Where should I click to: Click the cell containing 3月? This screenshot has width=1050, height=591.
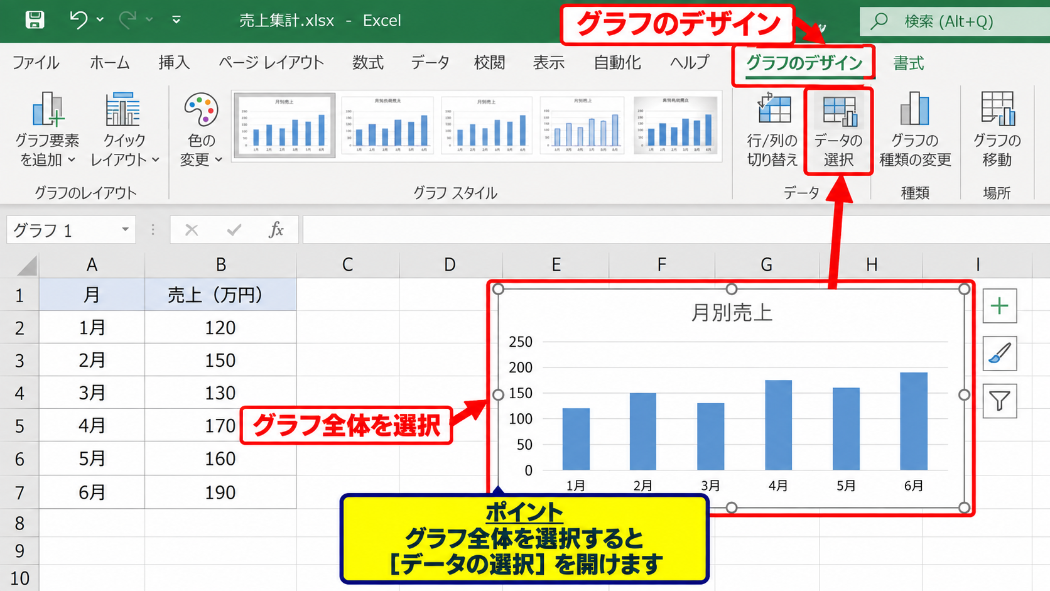coord(92,393)
